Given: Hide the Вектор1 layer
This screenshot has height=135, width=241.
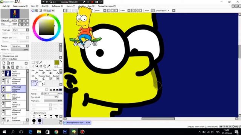Looking at the screenshot, I should click(3, 79).
